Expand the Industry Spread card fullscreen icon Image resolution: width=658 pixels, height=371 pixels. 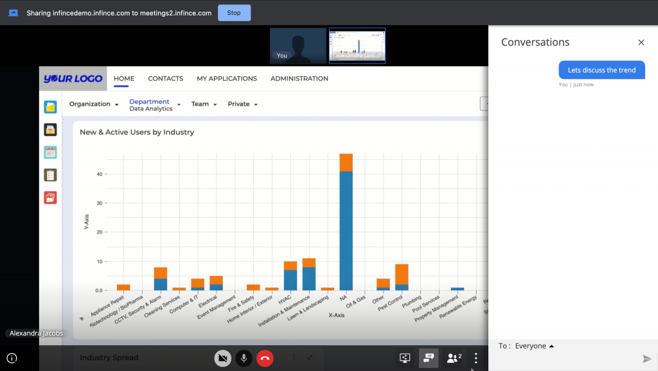click(x=310, y=357)
